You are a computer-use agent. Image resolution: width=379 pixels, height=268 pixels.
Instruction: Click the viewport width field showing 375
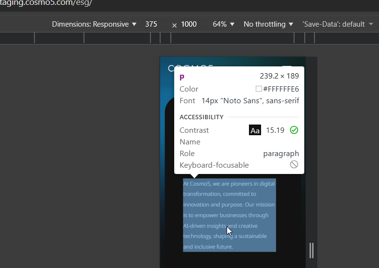coord(151,24)
